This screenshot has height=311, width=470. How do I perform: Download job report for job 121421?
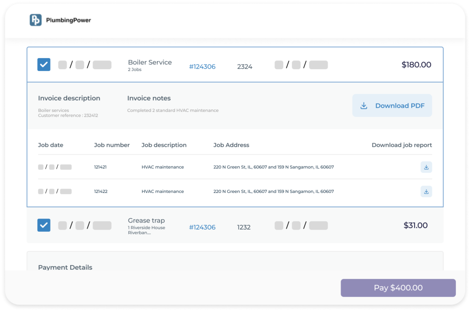[426, 167]
